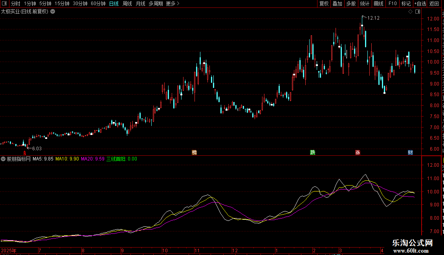Toggle left sidebar panel icon in top bar
Image resolution: width=444 pixels, height=255 pixels.
tap(4, 4)
